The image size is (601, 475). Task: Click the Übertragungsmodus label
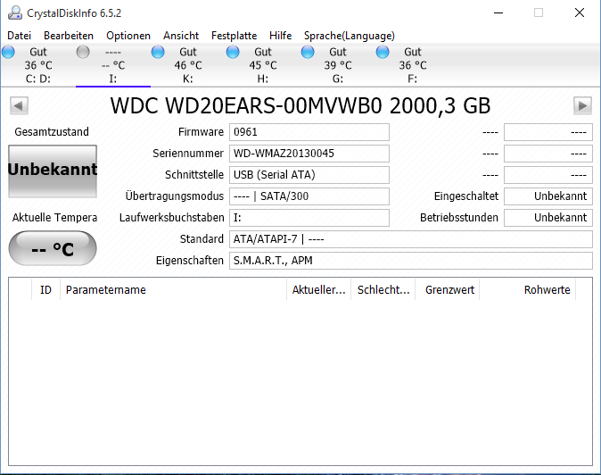point(175,196)
